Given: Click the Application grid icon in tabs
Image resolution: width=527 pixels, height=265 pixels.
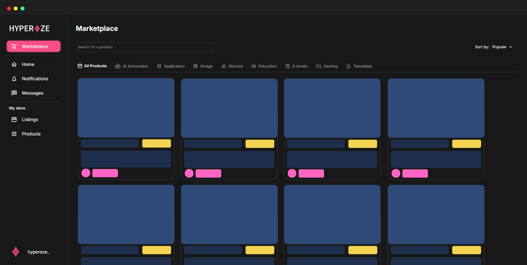Looking at the screenshot, I should (x=159, y=66).
